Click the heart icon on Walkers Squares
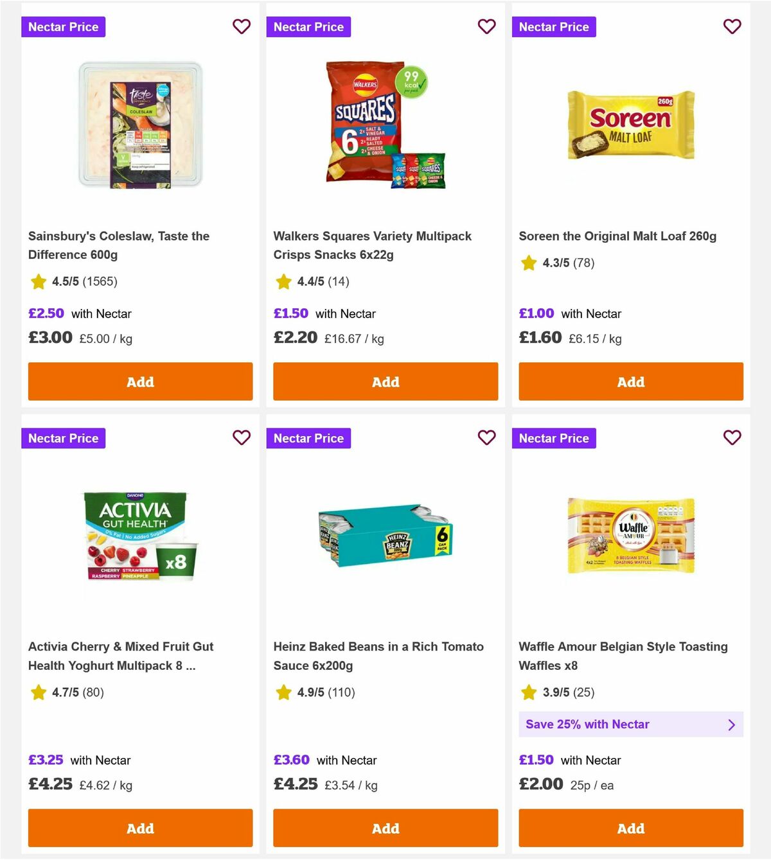 click(487, 27)
